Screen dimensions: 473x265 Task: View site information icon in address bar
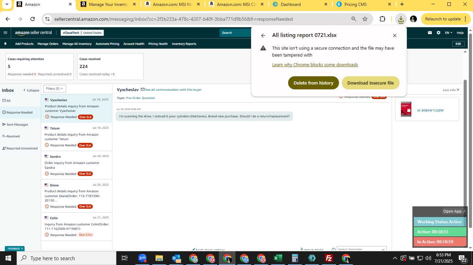pos(48,19)
